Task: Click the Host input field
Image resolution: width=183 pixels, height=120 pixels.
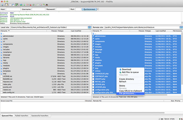Action: [13, 9]
